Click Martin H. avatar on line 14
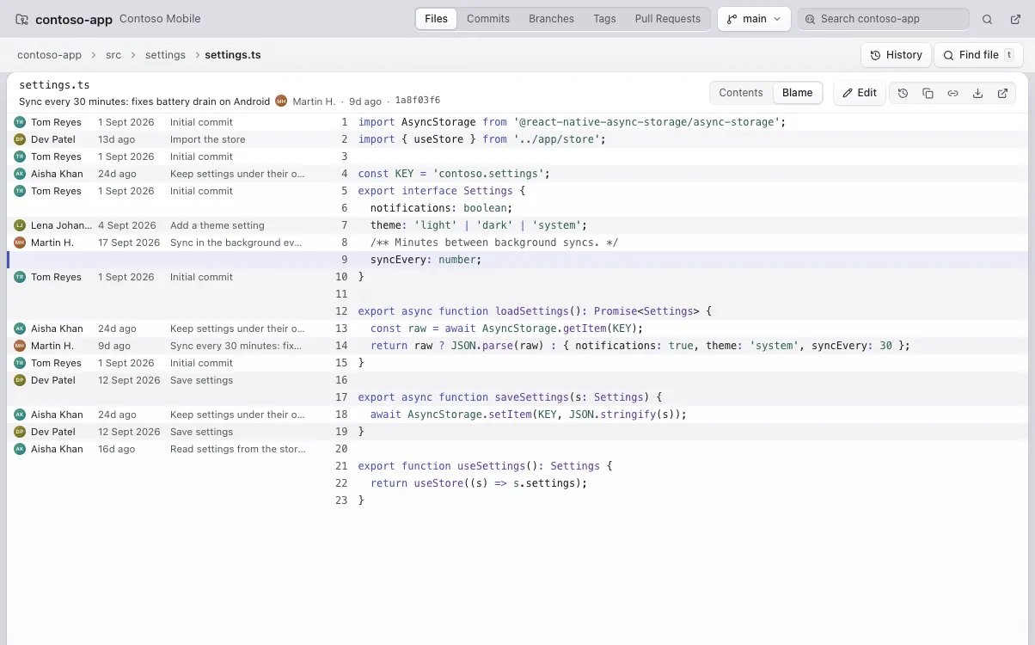 [x=20, y=346]
